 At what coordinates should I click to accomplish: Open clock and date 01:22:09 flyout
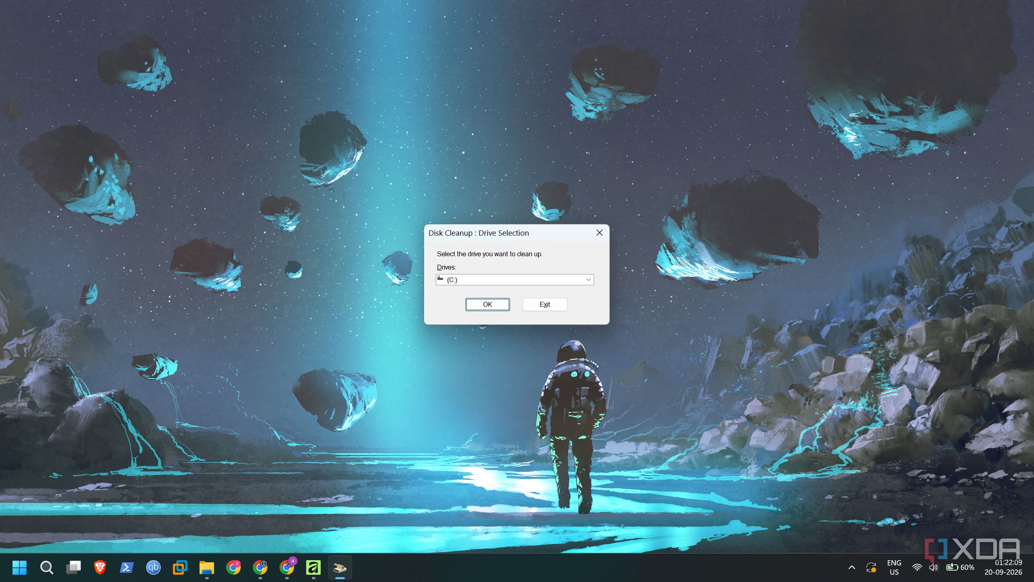tap(1004, 567)
